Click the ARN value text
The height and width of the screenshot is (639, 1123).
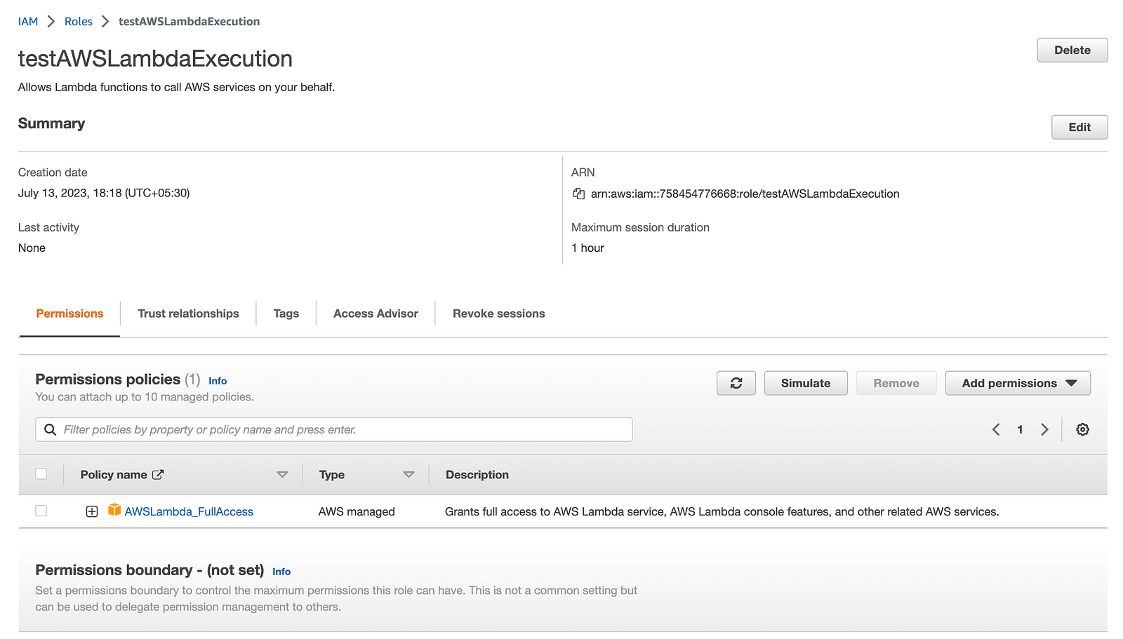(745, 194)
